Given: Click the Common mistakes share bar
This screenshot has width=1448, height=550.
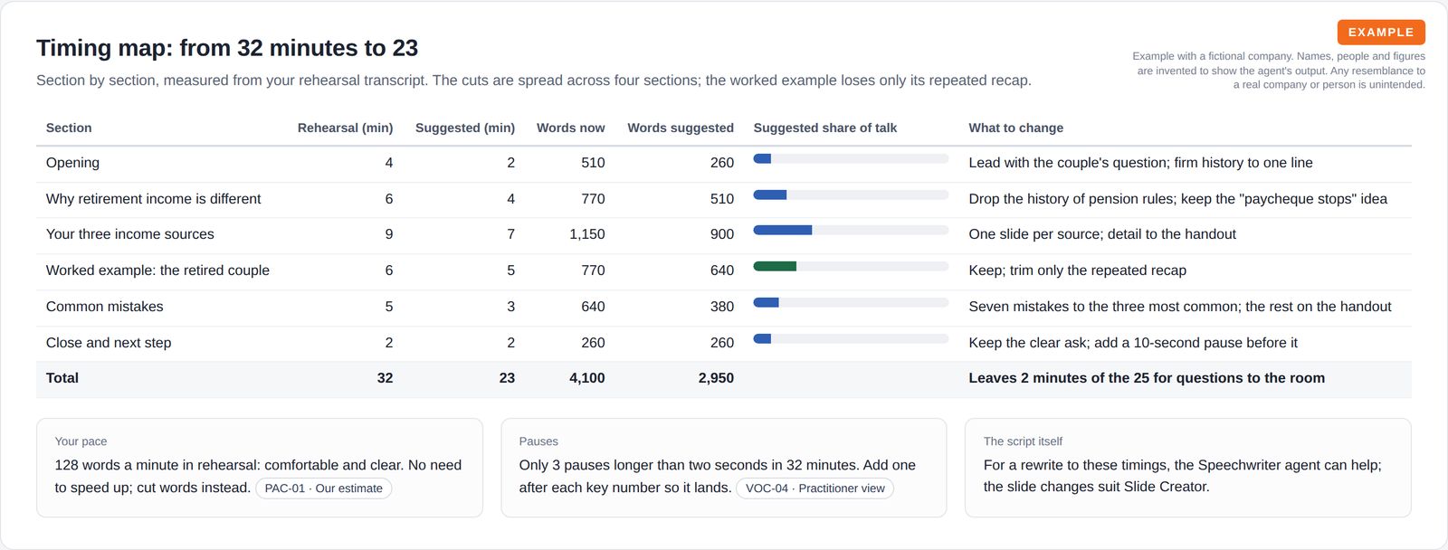Looking at the screenshot, I should [851, 303].
